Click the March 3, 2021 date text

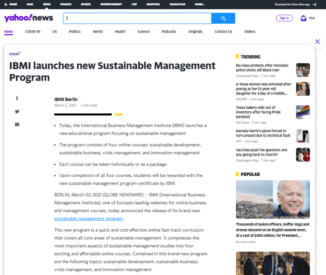click(65, 105)
